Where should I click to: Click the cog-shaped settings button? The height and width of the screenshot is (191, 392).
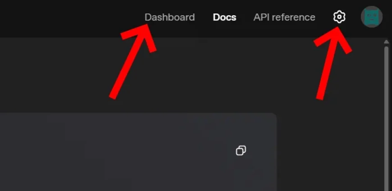point(339,17)
